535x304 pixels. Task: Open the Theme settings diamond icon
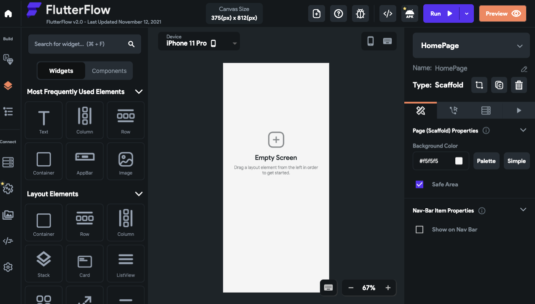click(8, 59)
